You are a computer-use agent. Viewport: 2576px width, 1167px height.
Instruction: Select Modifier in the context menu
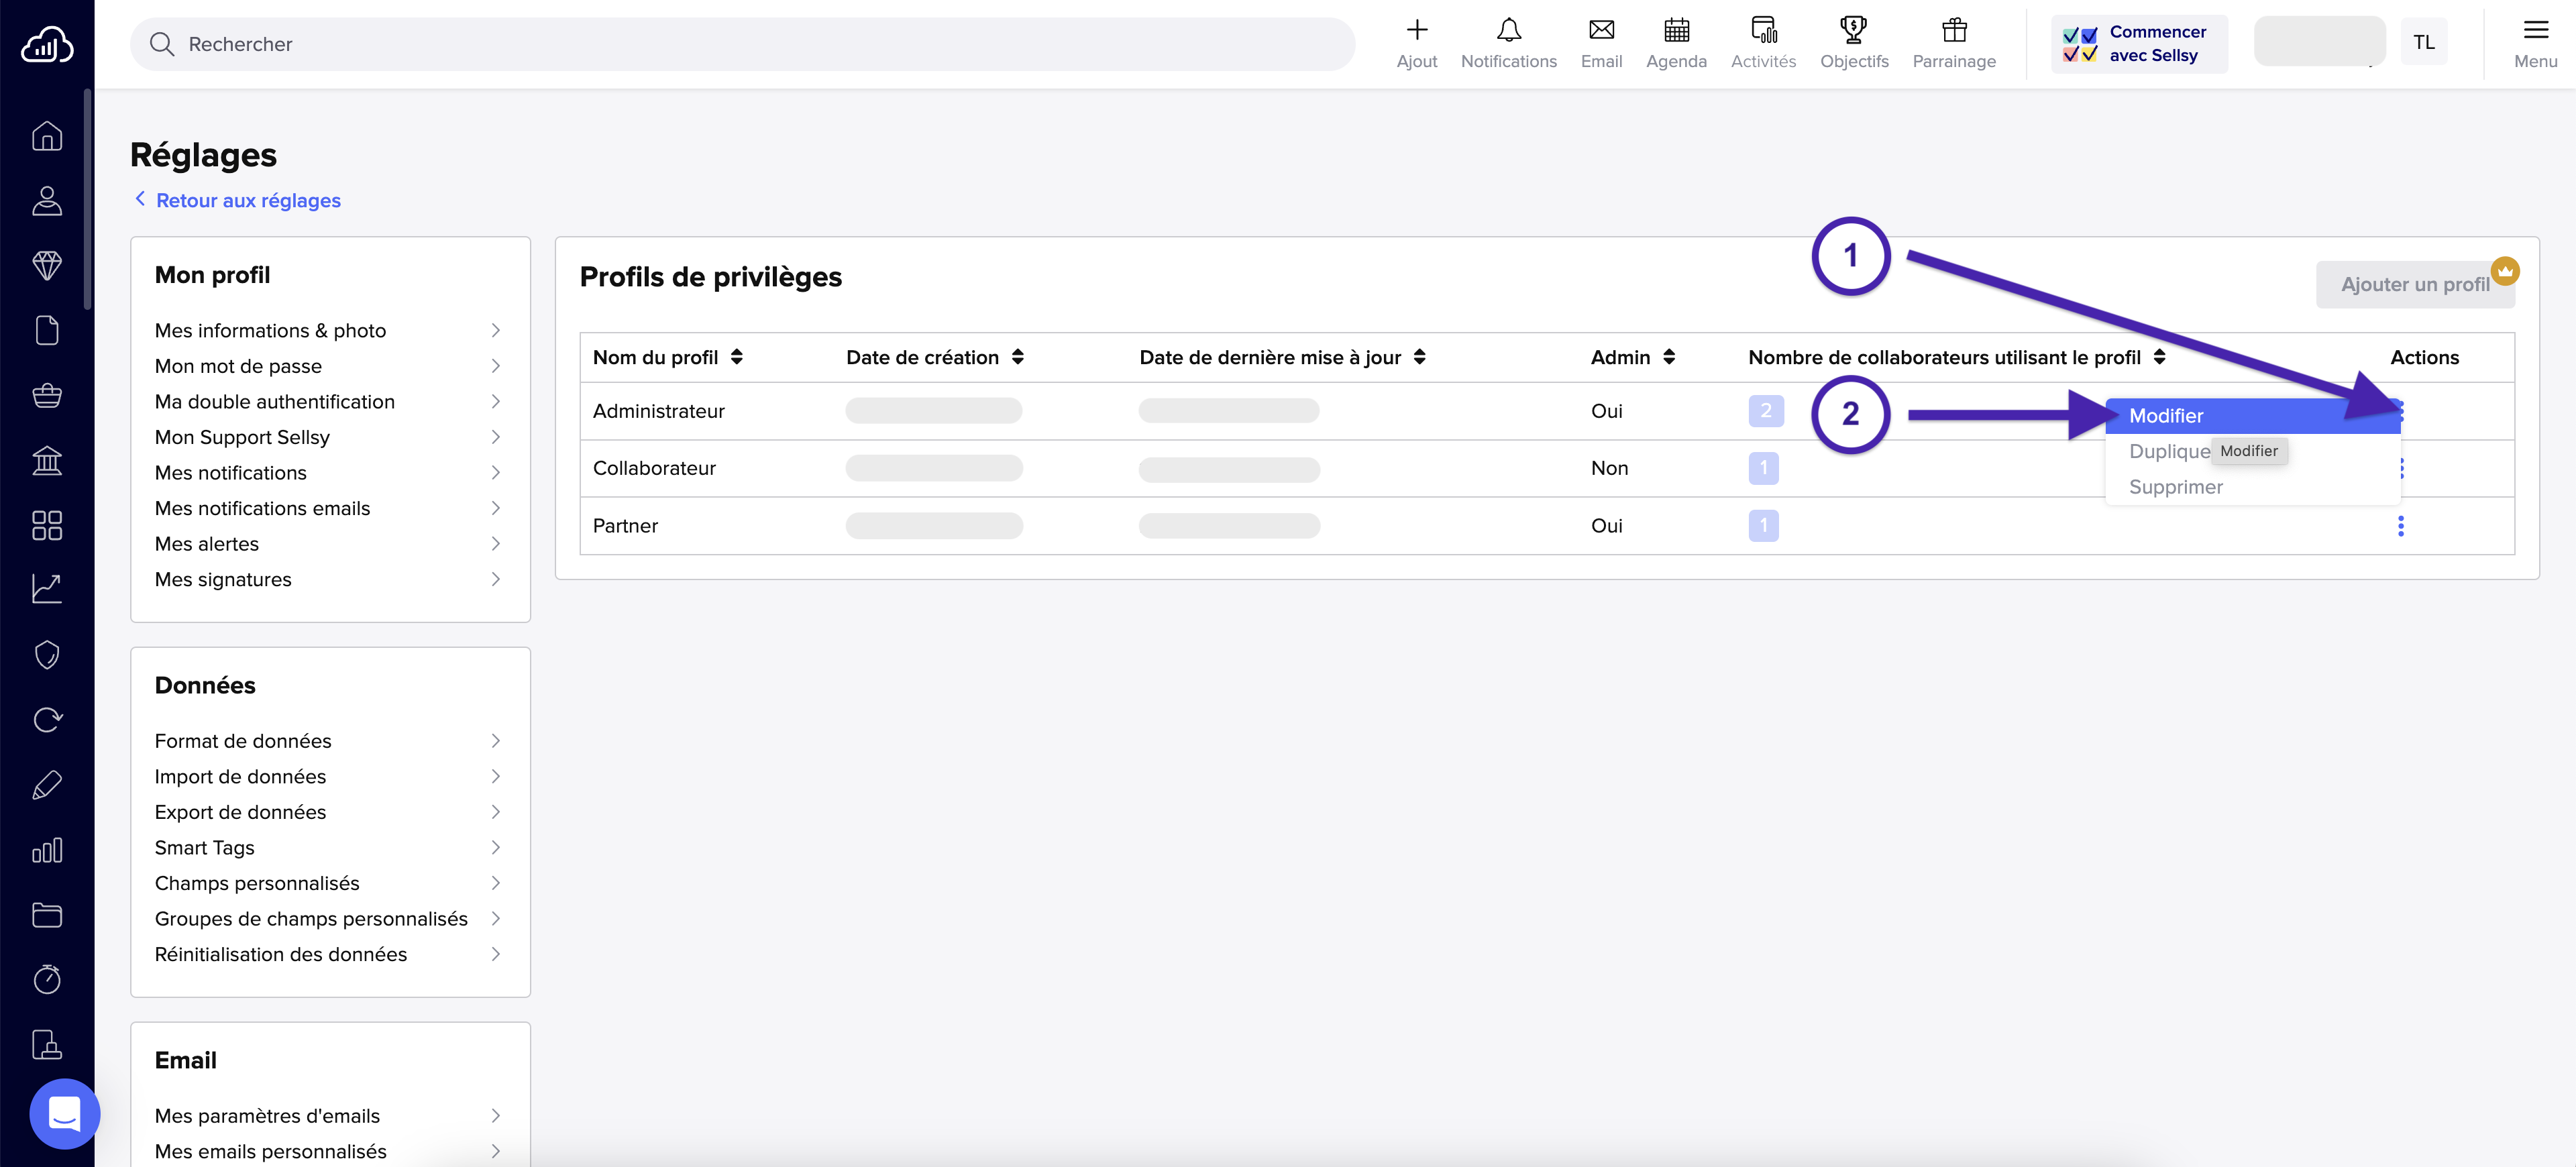point(2166,416)
